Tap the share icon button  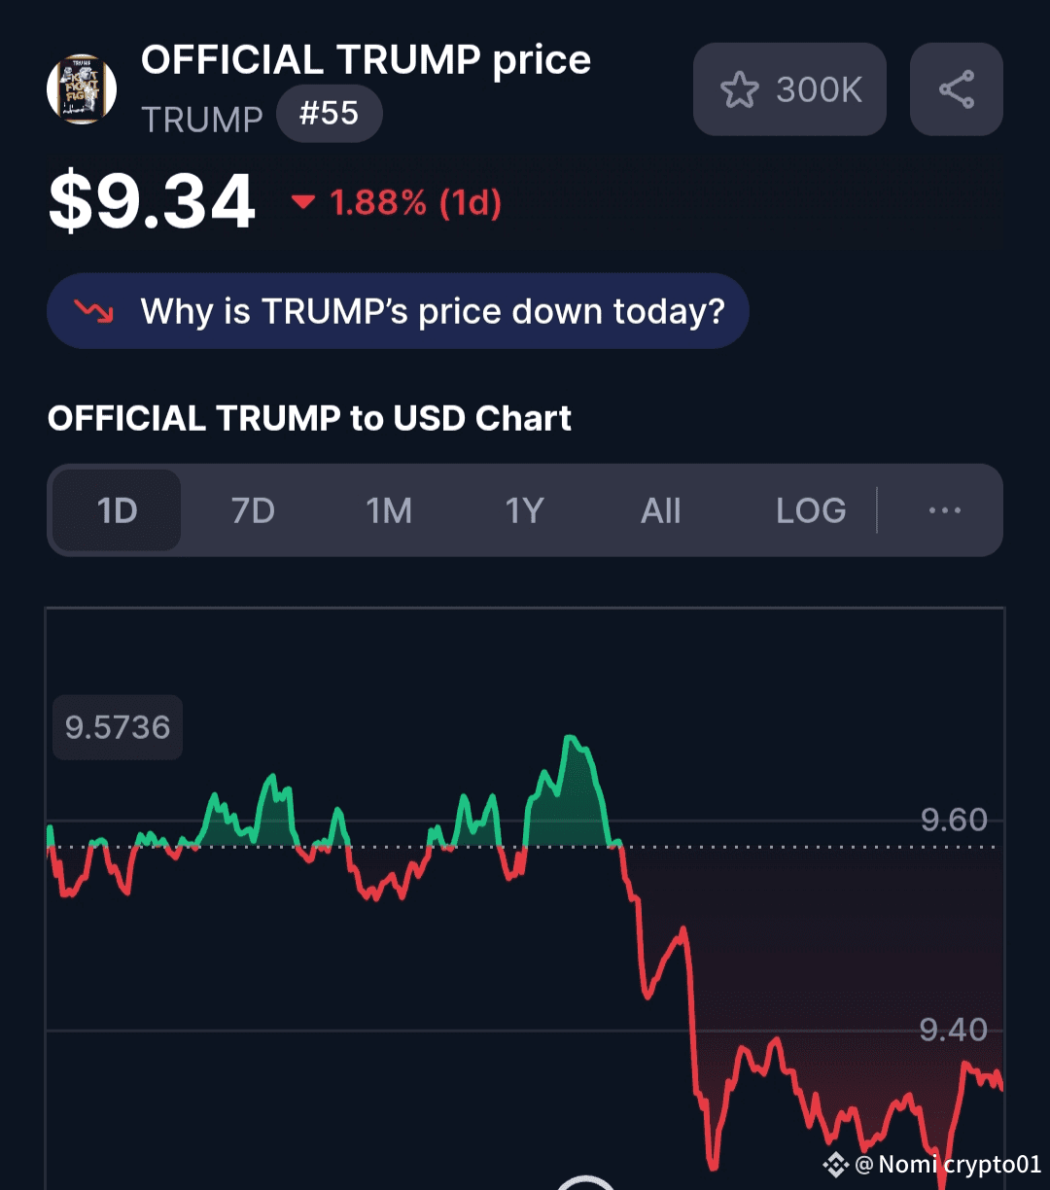click(956, 89)
